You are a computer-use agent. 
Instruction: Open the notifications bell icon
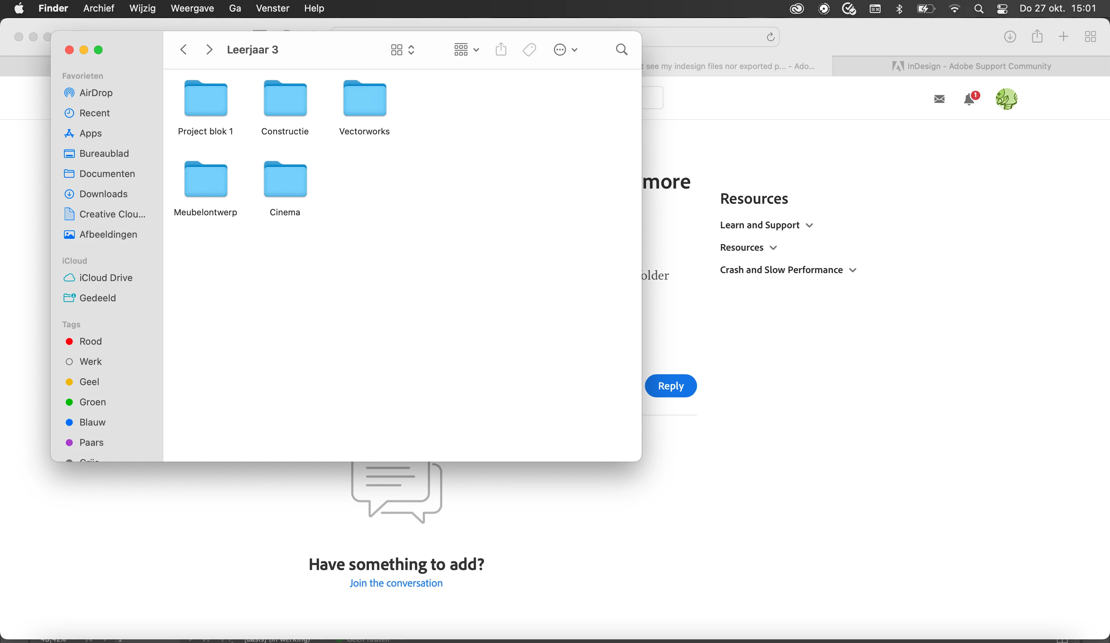point(969,99)
